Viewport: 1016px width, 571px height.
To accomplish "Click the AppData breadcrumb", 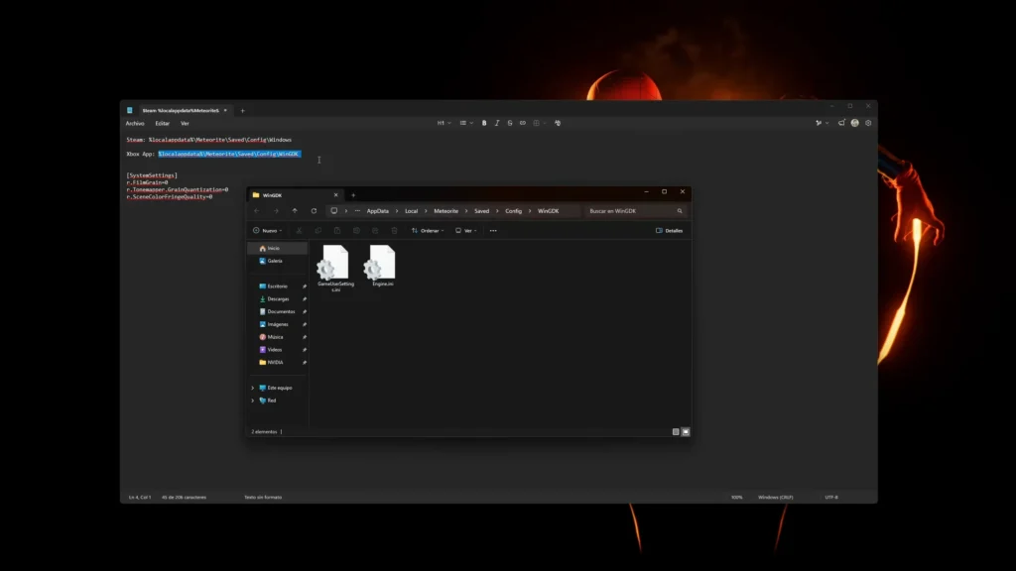I will (x=378, y=211).
